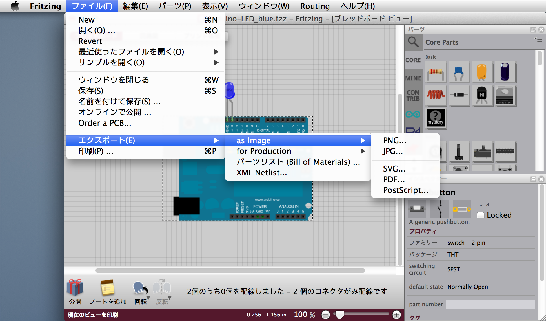Export as JPG image
The height and width of the screenshot is (321, 546).
(x=405, y=151)
